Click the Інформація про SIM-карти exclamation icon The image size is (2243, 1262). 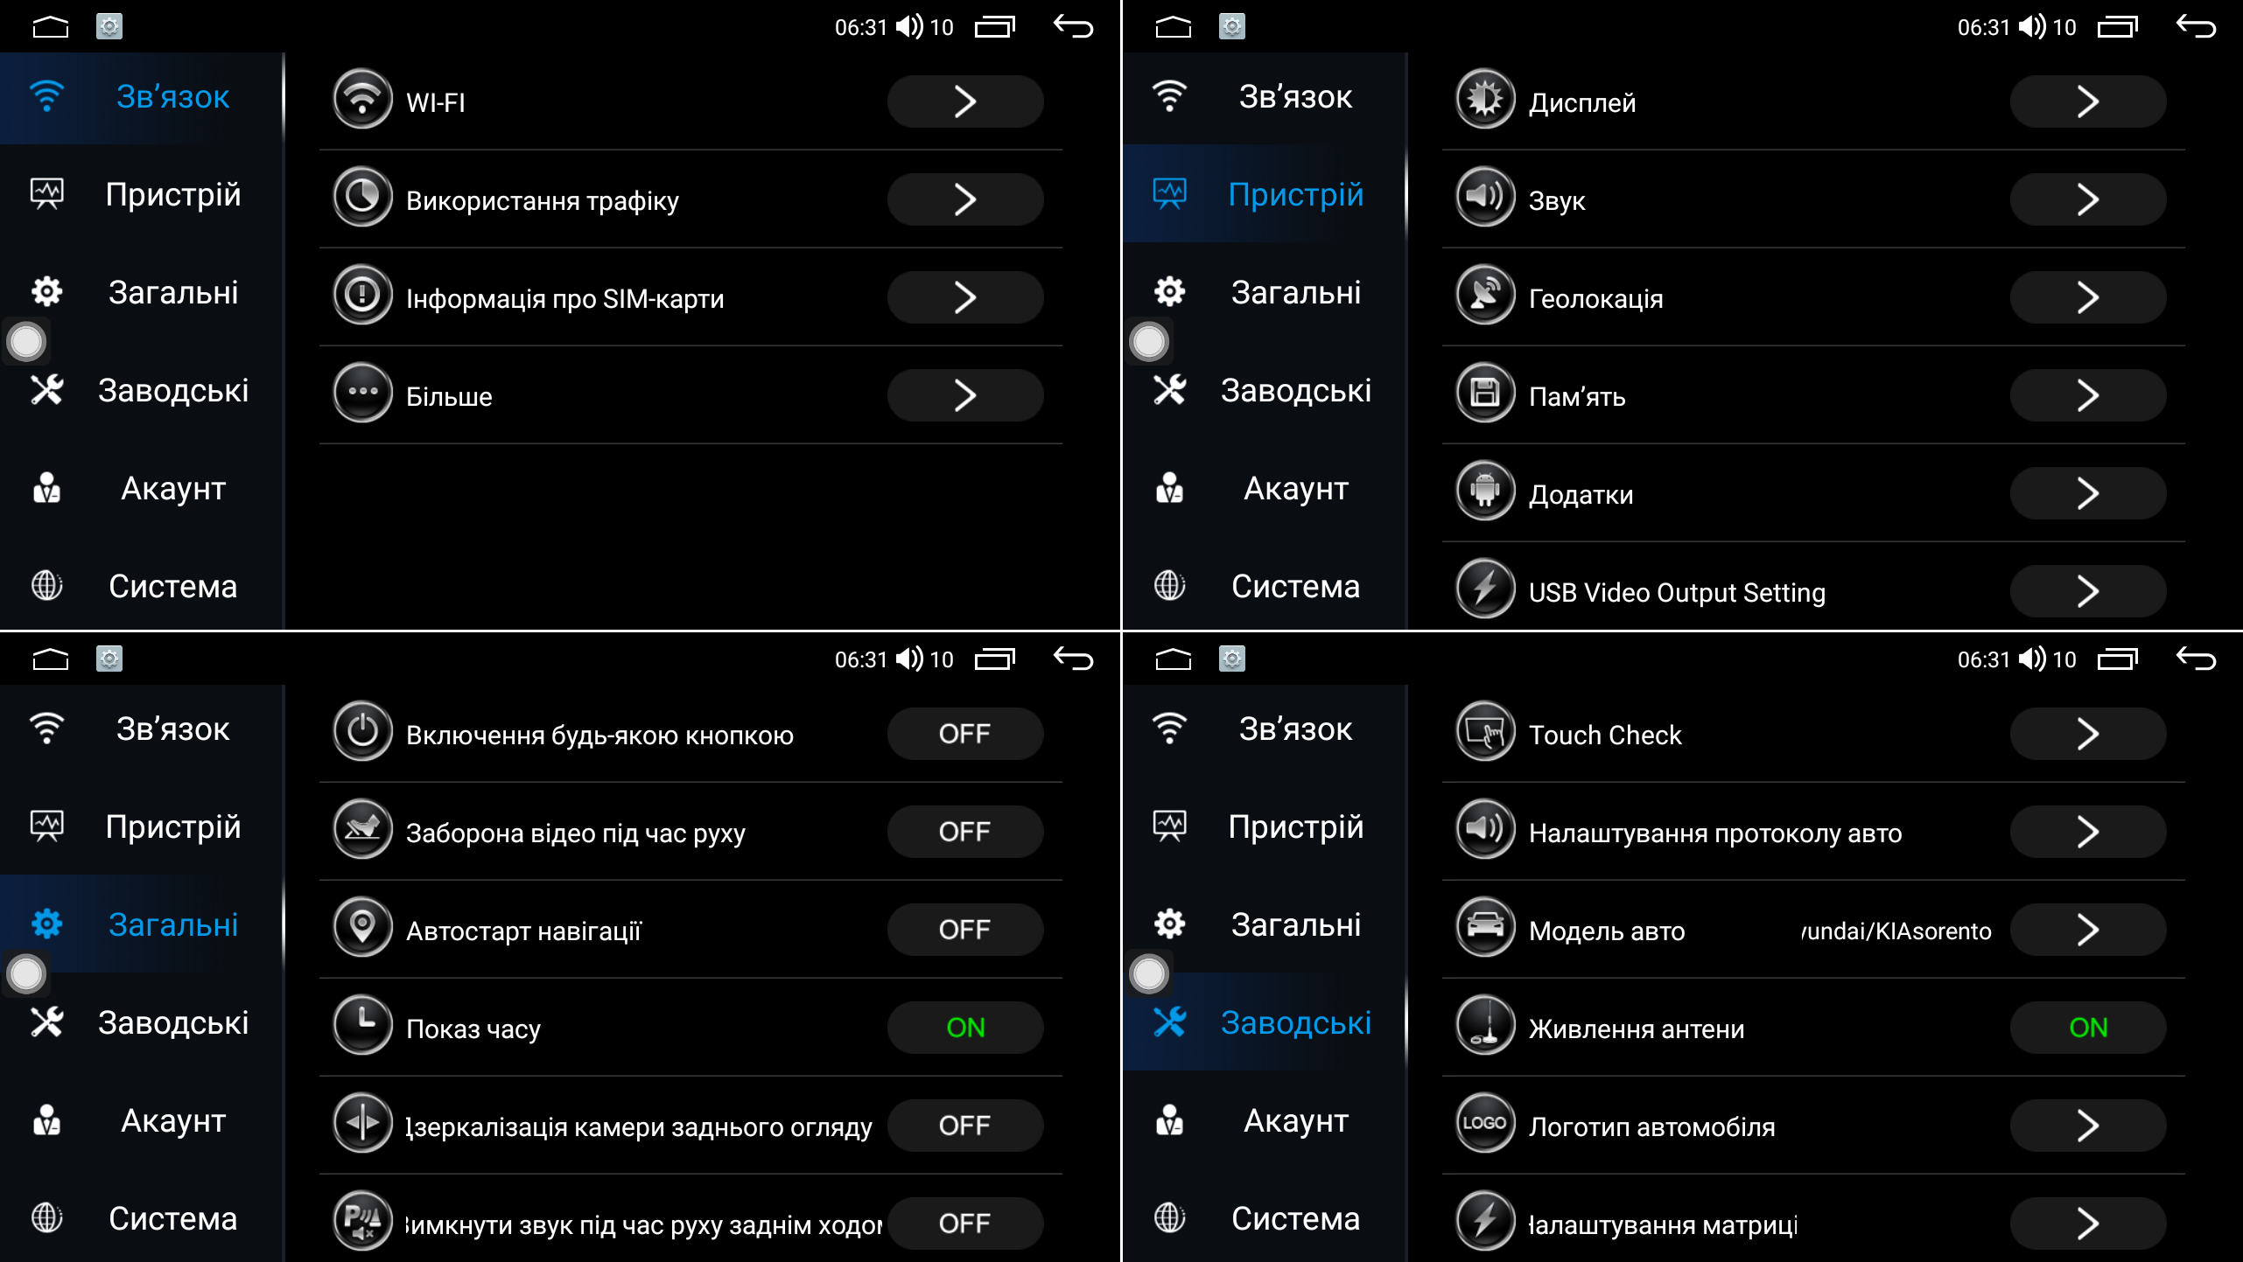click(362, 296)
